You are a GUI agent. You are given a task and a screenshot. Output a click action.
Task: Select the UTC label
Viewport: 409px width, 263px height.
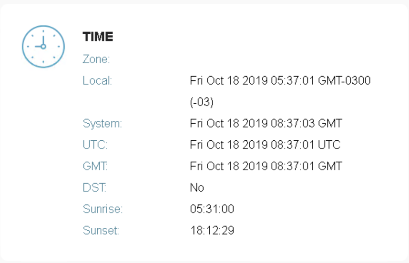point(95,145)
